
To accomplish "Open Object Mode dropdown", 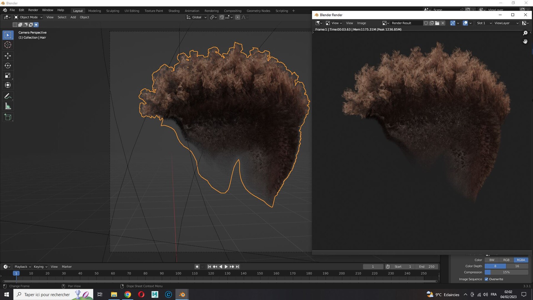I will pos(28,17).
